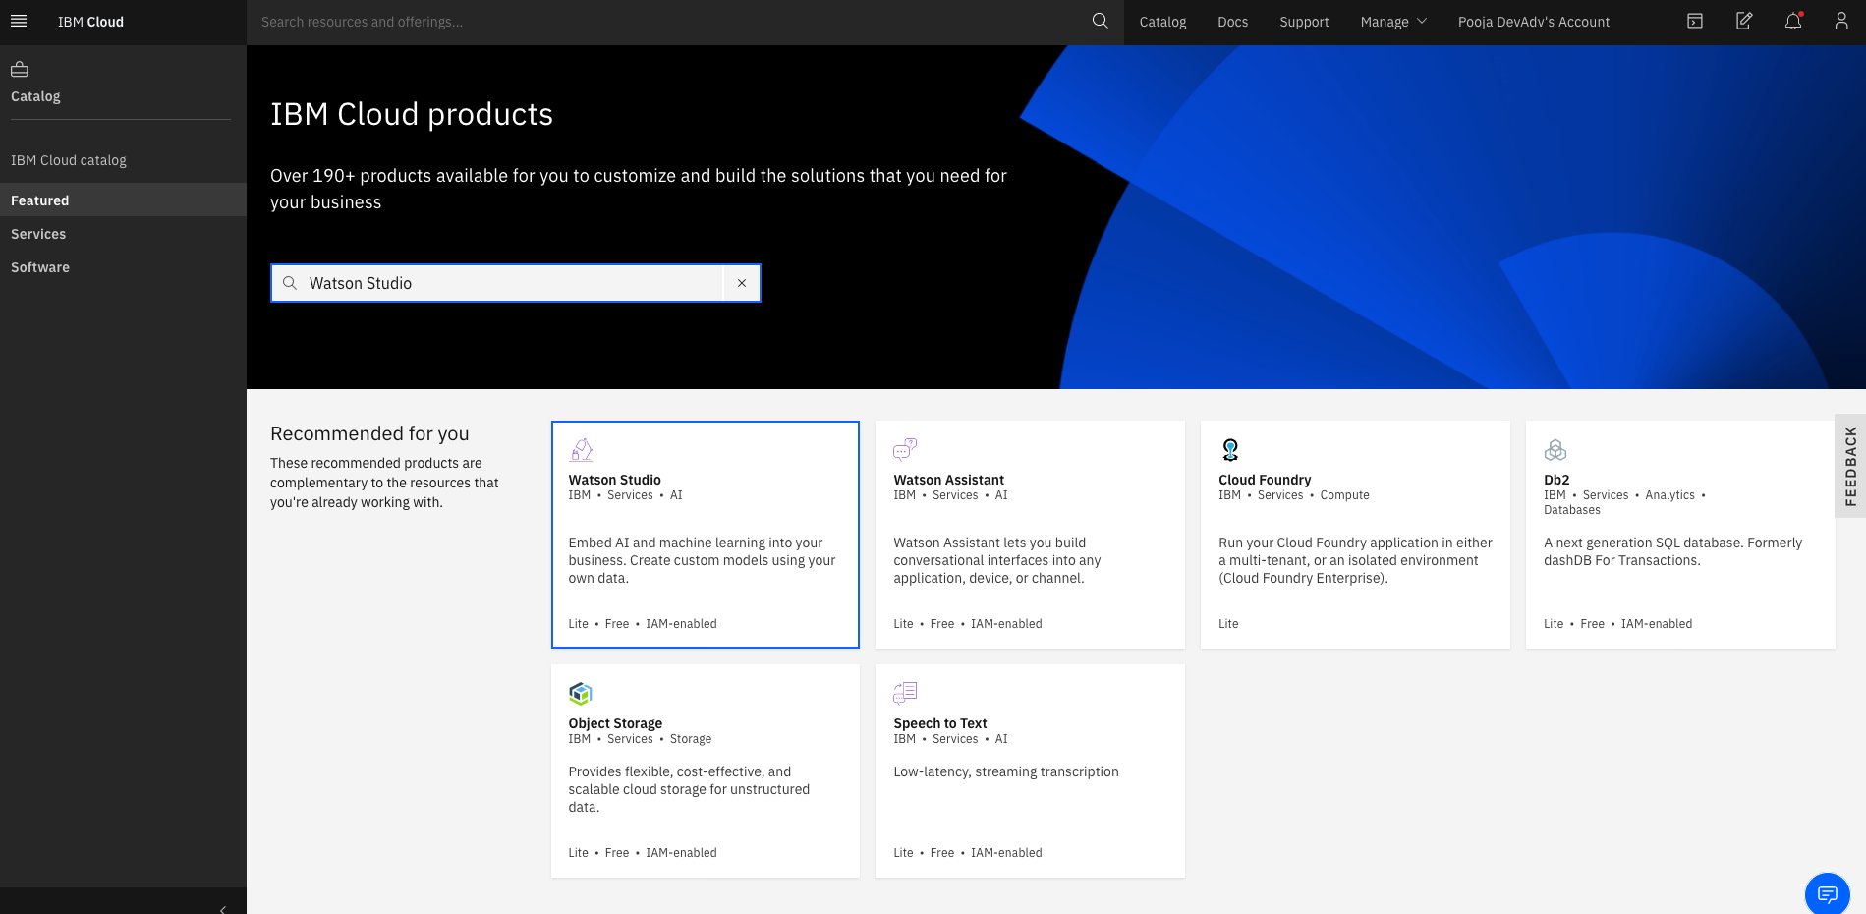Viewport: 1866px width, 914px height.
Task: Expand the Manage dropdown menu
Action: click(x=1393, y=22)
